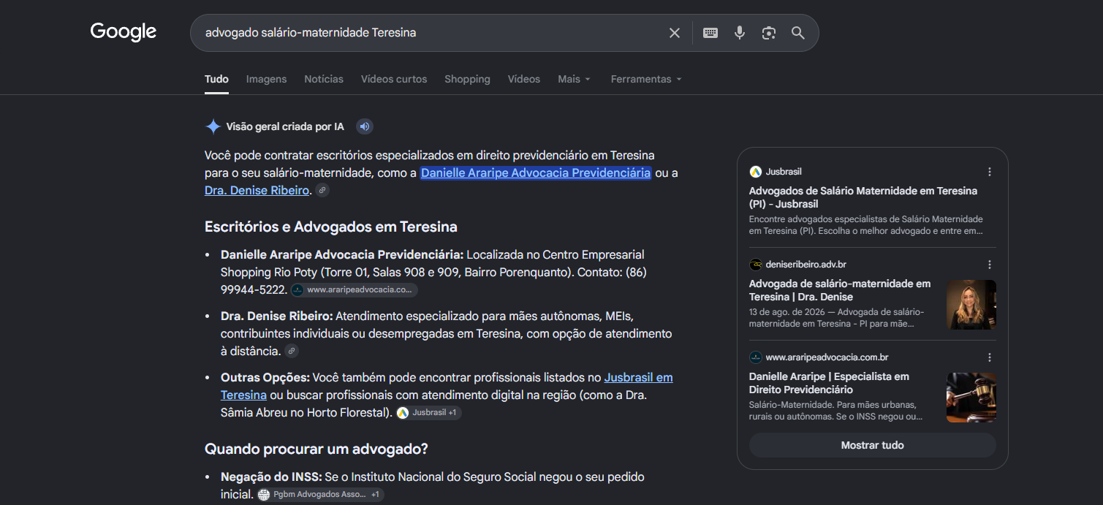Image resolution: width=1103 pixels, height=505 pixels.
Task: Click the 'Outras Opções:' bullet label
Action: tap(265, 378)
